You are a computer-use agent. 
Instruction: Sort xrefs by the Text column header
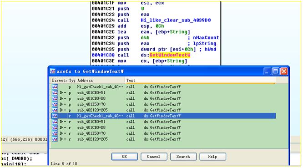click(131, 80)
